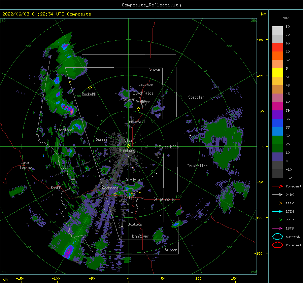Click the Blackfalds town label
This screenshot has width=303, height=283.
click(x=143, y=93)
